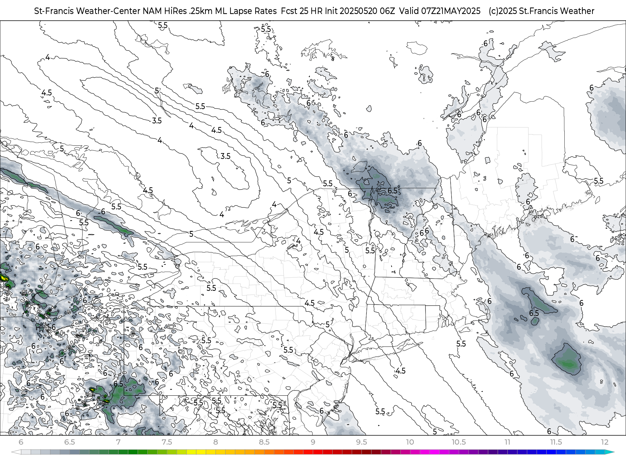Click the 6.5 label by the green bottom-left patch
Image resolution: width=626 pixels, height=456 pixels.
[118, 384]
